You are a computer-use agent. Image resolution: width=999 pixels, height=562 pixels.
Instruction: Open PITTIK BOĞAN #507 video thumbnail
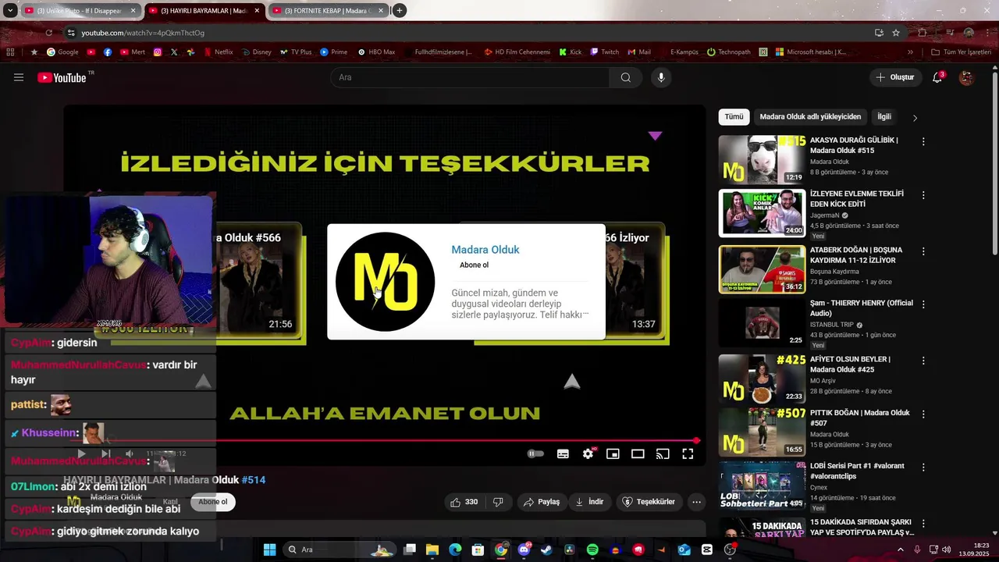tap(762, 431)
